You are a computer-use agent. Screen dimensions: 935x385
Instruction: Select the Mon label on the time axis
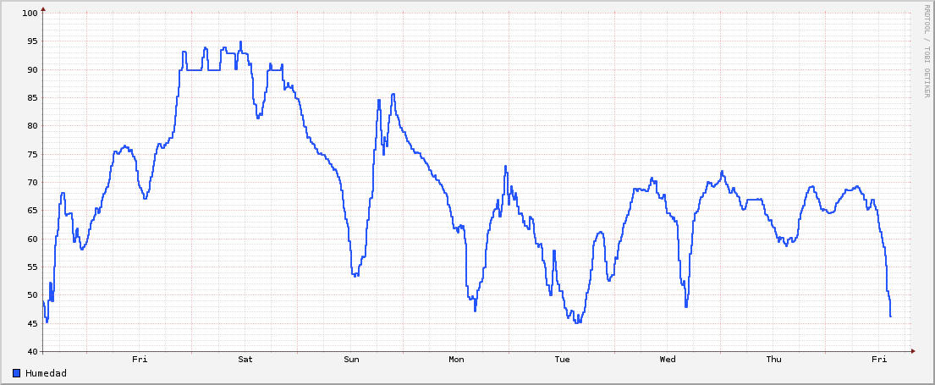[x=457, y=360]
